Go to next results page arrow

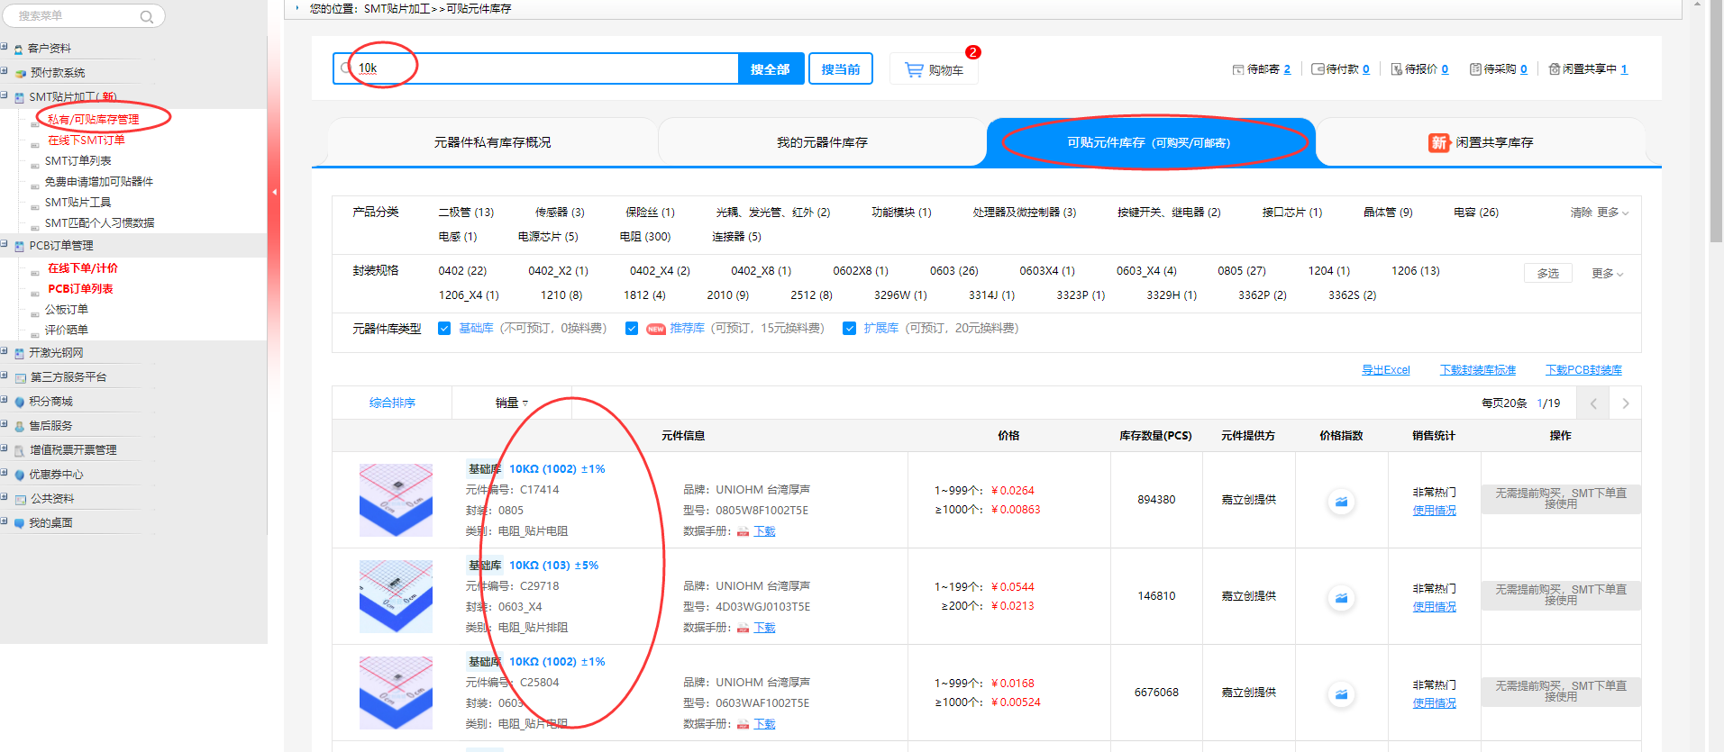(1626, 403)
